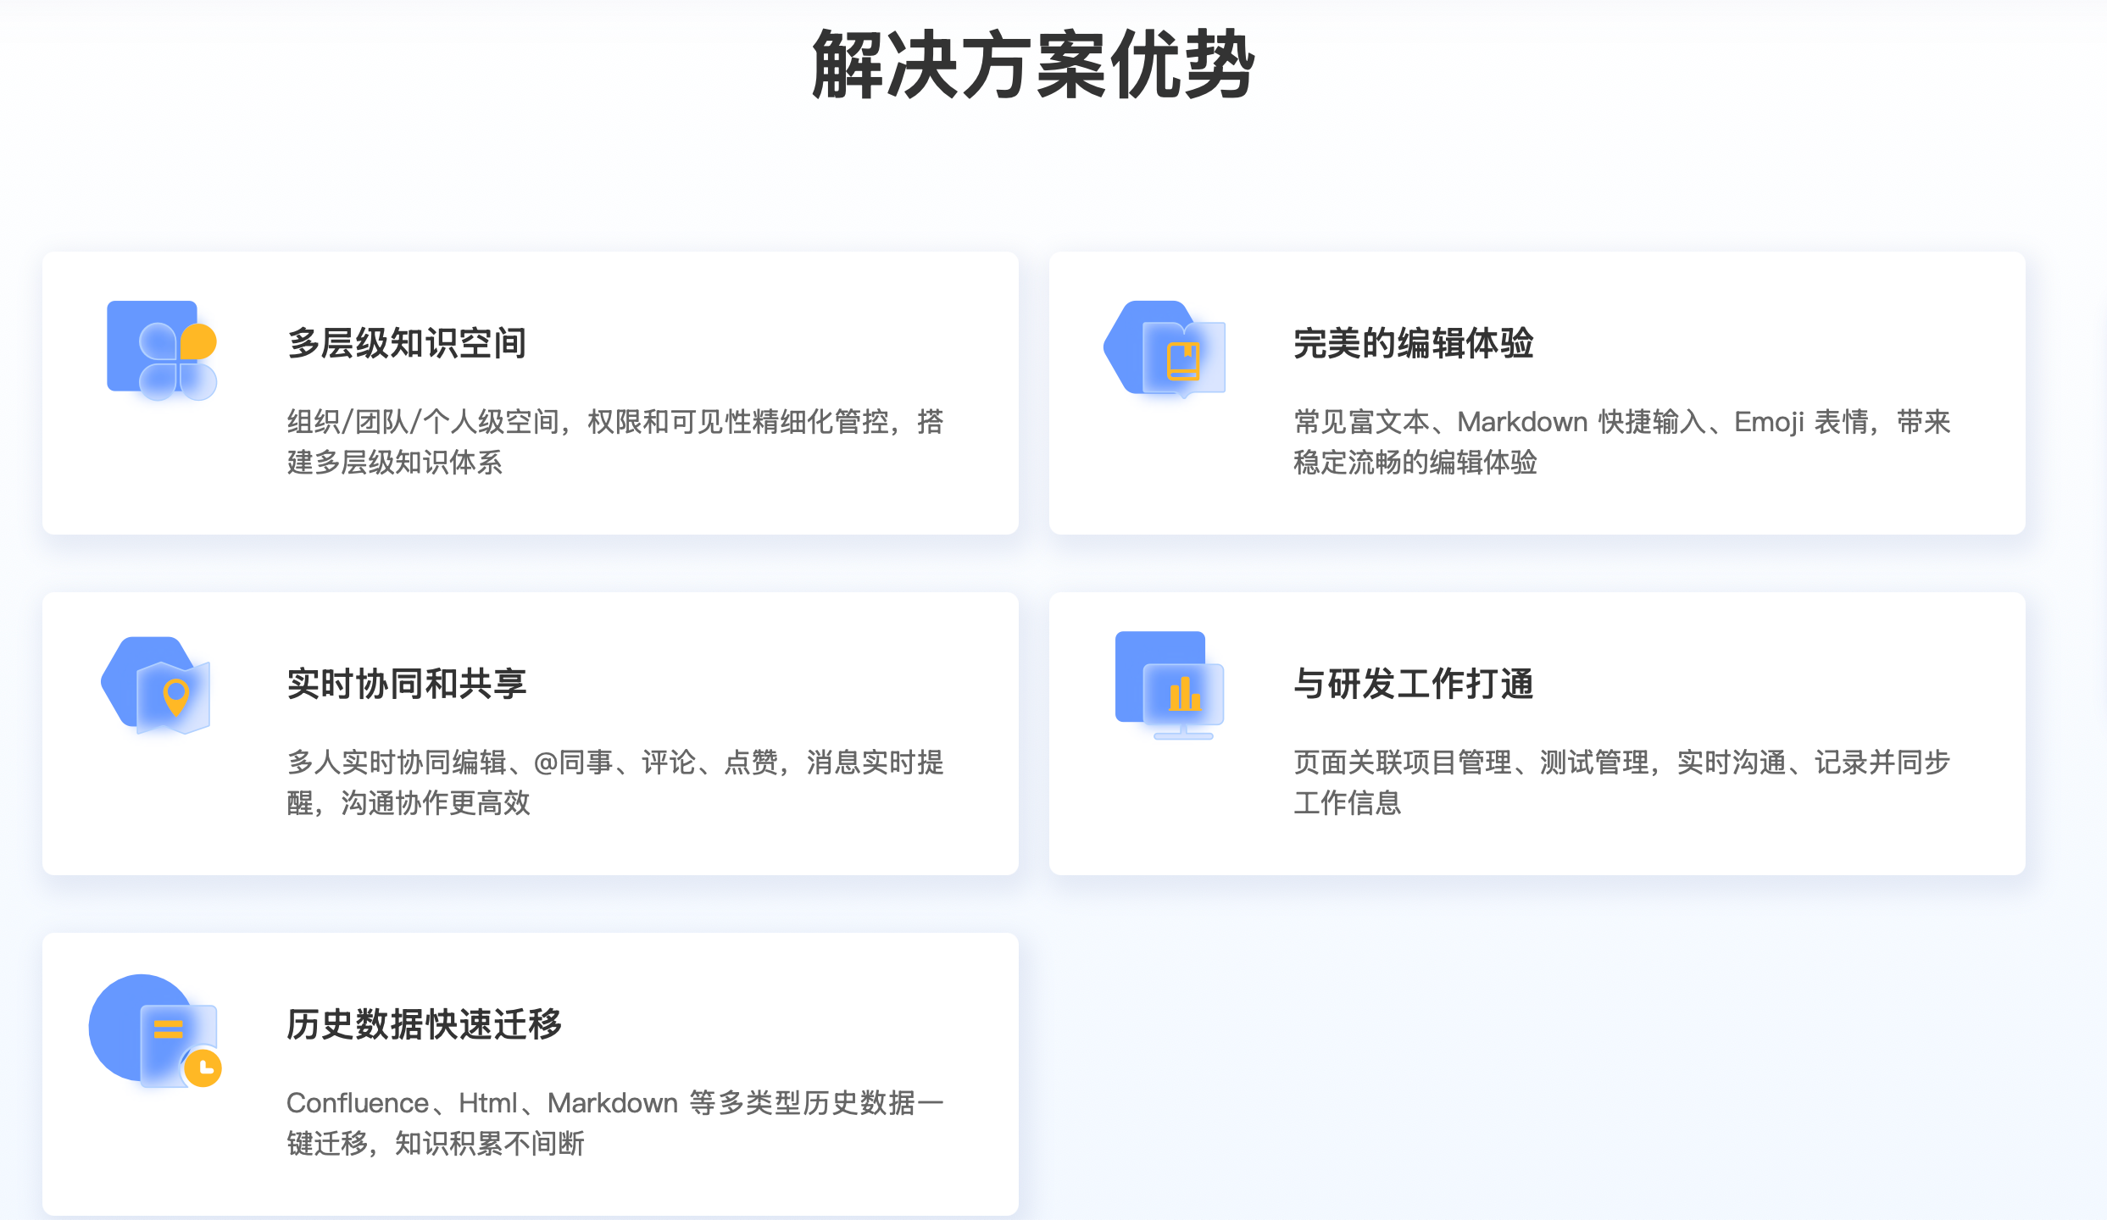
Task: Click the map pin collaboration icon
Action: [158, 685]
